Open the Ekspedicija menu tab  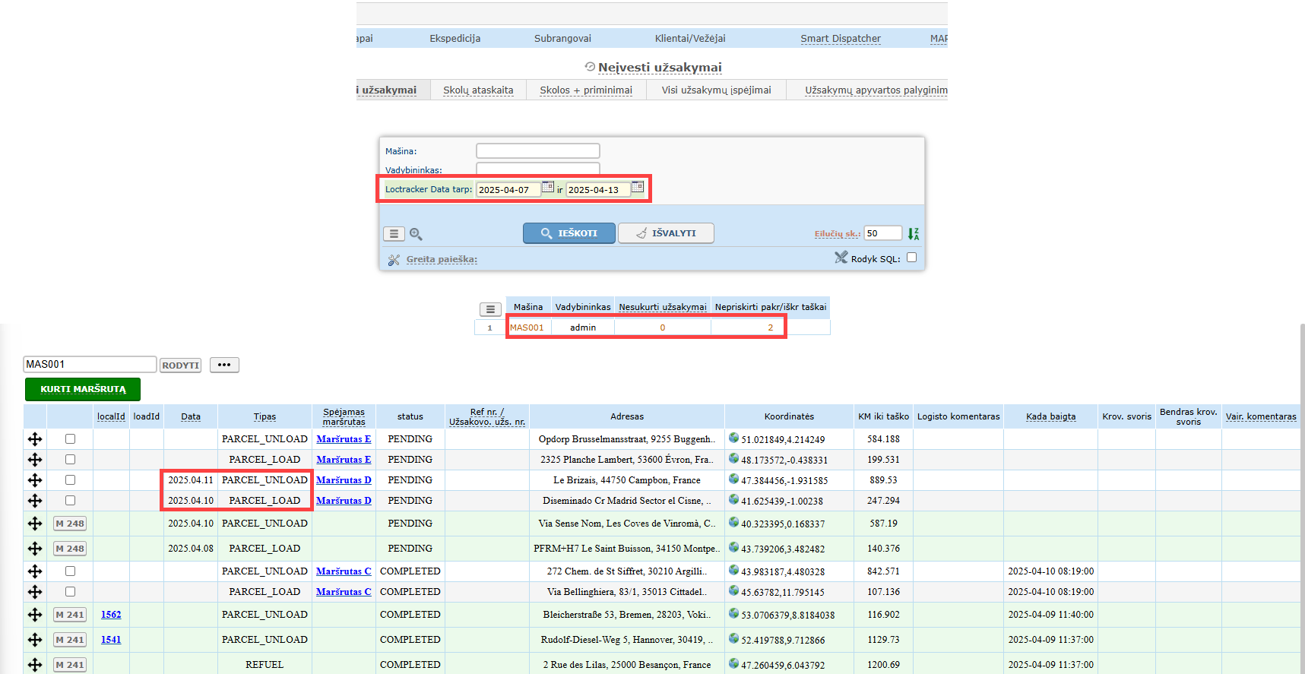[455, 39]
